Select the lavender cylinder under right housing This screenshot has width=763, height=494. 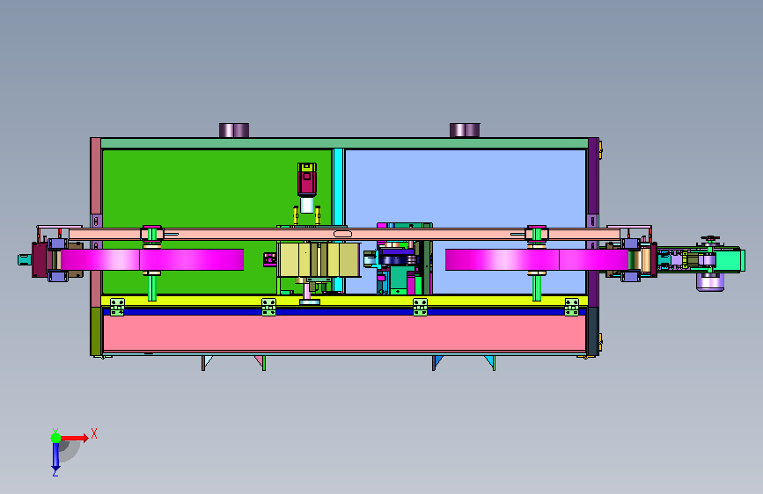click(710, 282)
